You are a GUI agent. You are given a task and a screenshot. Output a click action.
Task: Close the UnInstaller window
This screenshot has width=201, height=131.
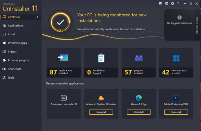(x=197, y=3)
